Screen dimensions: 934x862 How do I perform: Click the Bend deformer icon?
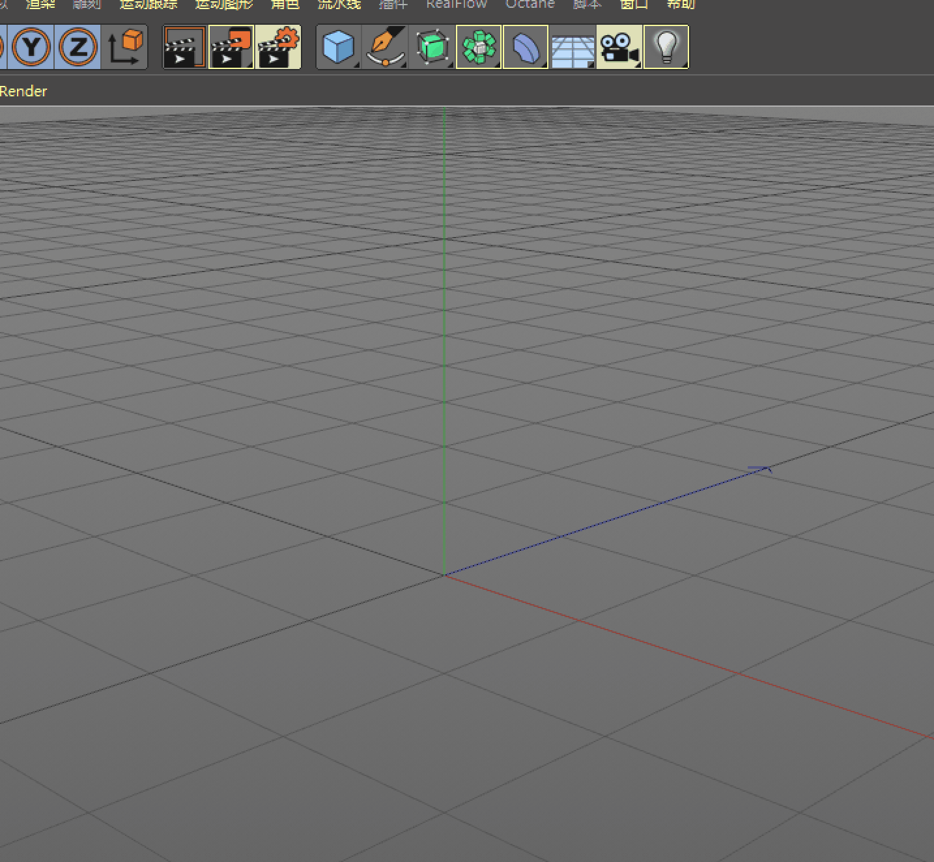[526, 47]
